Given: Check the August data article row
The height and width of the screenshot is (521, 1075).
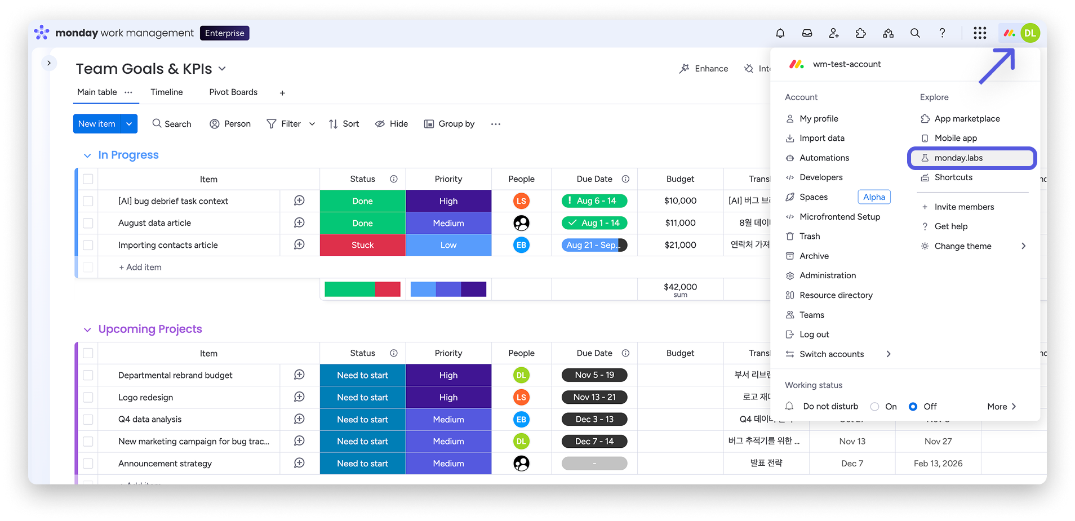Looking at the screenshot, I should 88,223.
